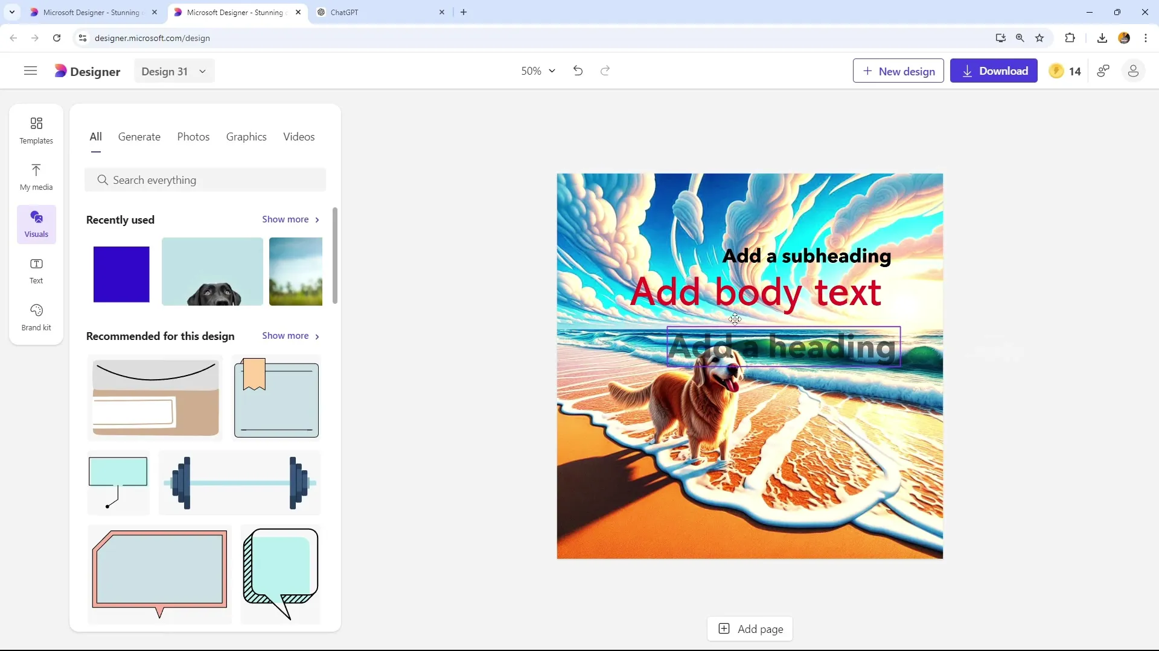Click the Visuals panel icon

(x=36, y=222)
